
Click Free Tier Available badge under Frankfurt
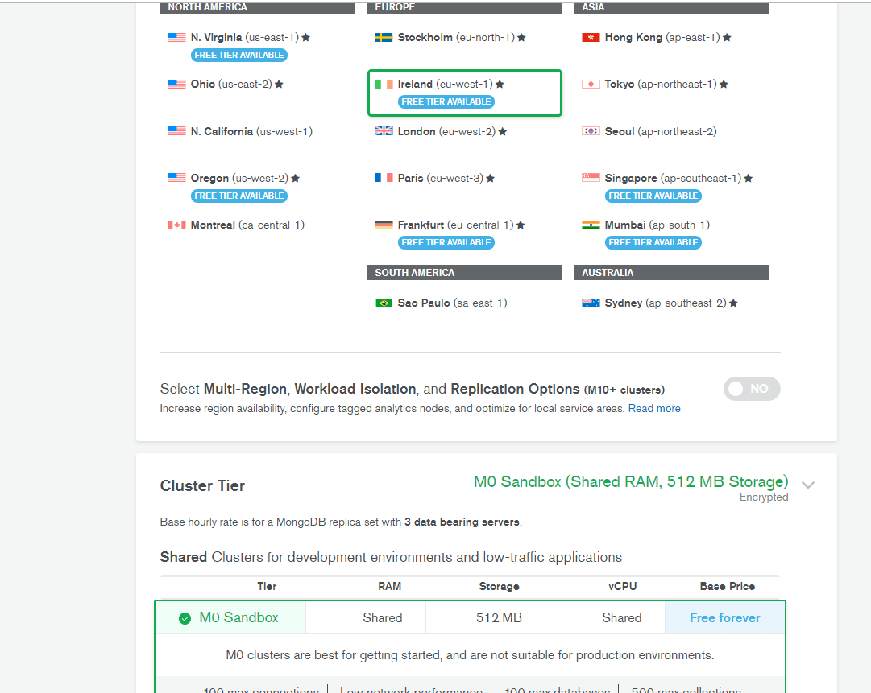[446, 242]
